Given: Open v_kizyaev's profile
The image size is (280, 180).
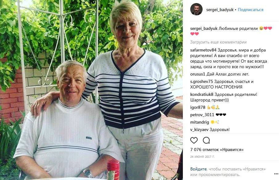Looking at the screenshot, I should 199,130.
